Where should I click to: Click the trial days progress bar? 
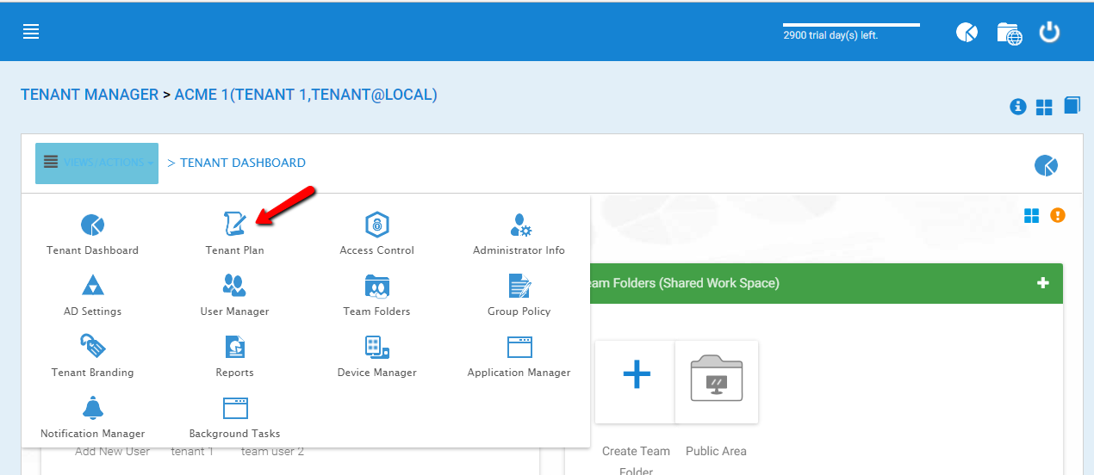[x=851, y=25]
